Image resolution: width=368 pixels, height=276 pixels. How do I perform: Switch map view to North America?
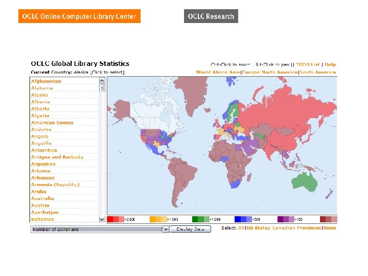pyautogui.click(x=280, y=72)
